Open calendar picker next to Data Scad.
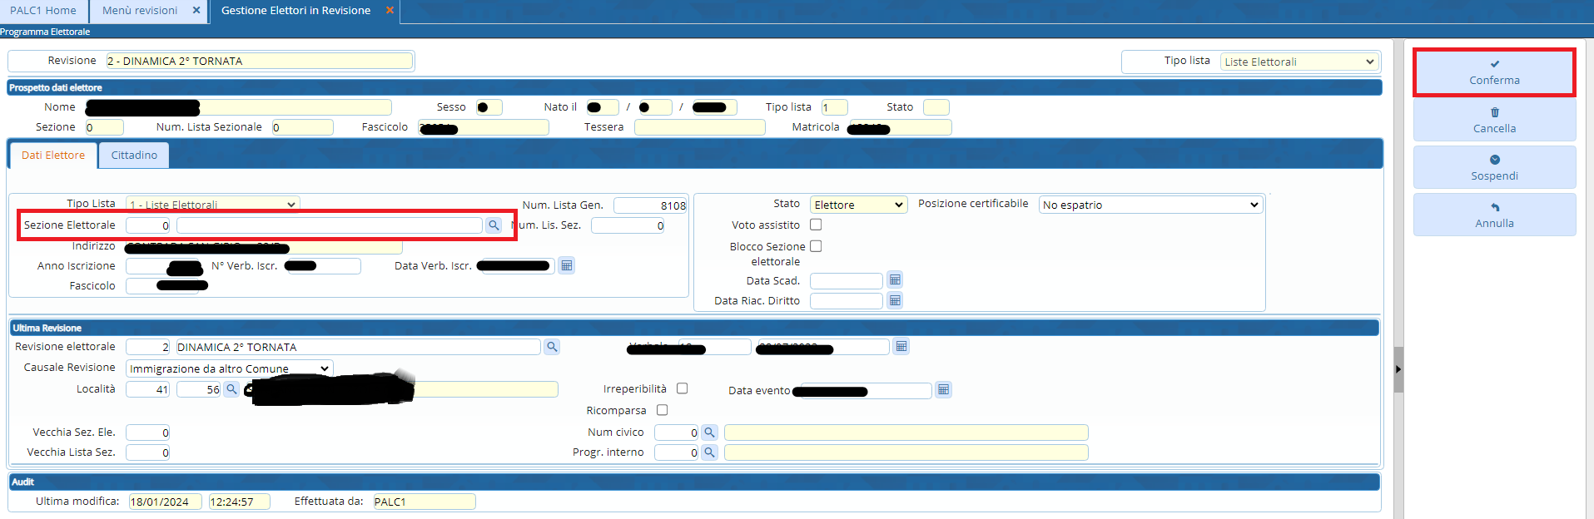The width and height of the screenshot is (1594, 519). tap(895, 280)
